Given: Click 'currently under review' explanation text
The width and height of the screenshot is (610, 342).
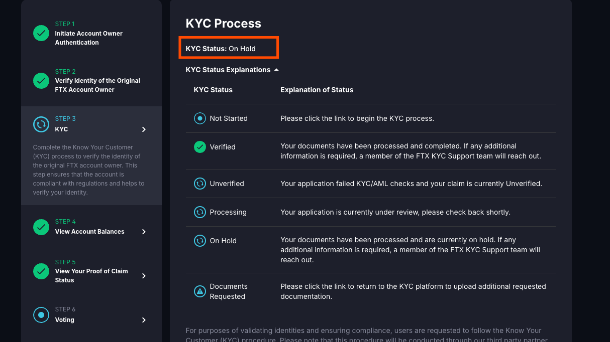Looking at the screenshot, I should tap(395, 212).
